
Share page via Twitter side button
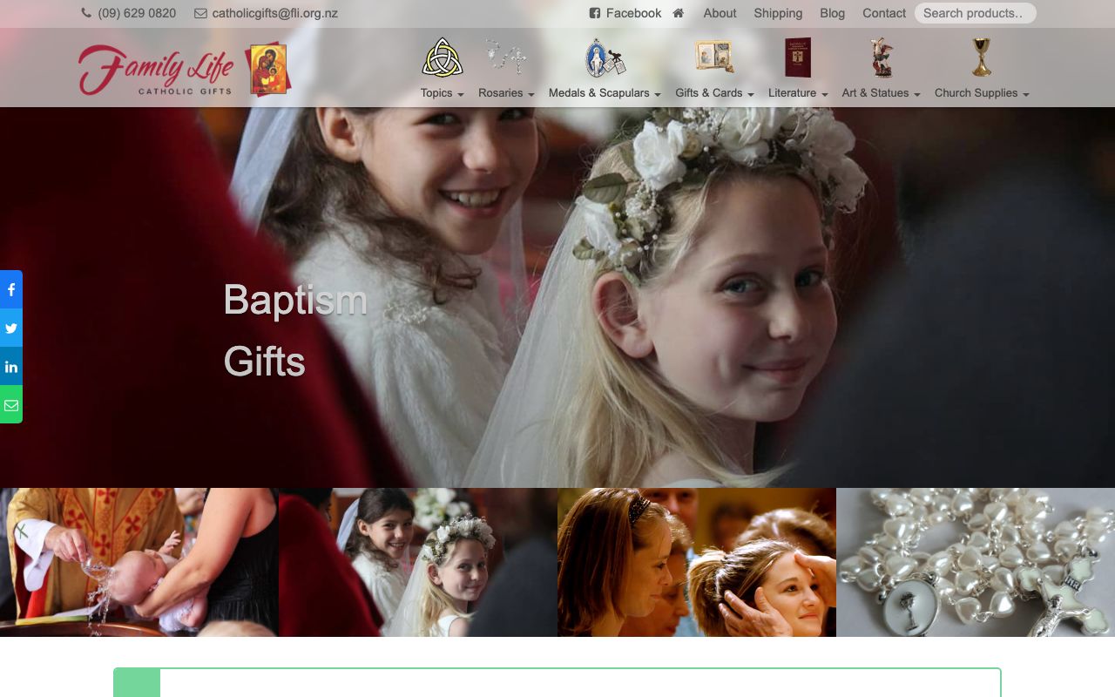coord(11,328)
